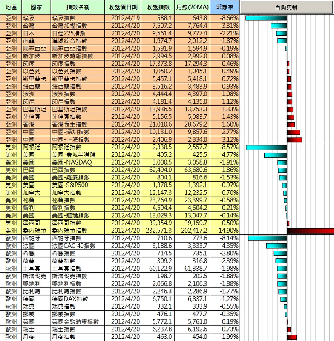Click the 美國-S&P500 cell
This screenshot has width=334, height=341.
[x=78, y=185]
